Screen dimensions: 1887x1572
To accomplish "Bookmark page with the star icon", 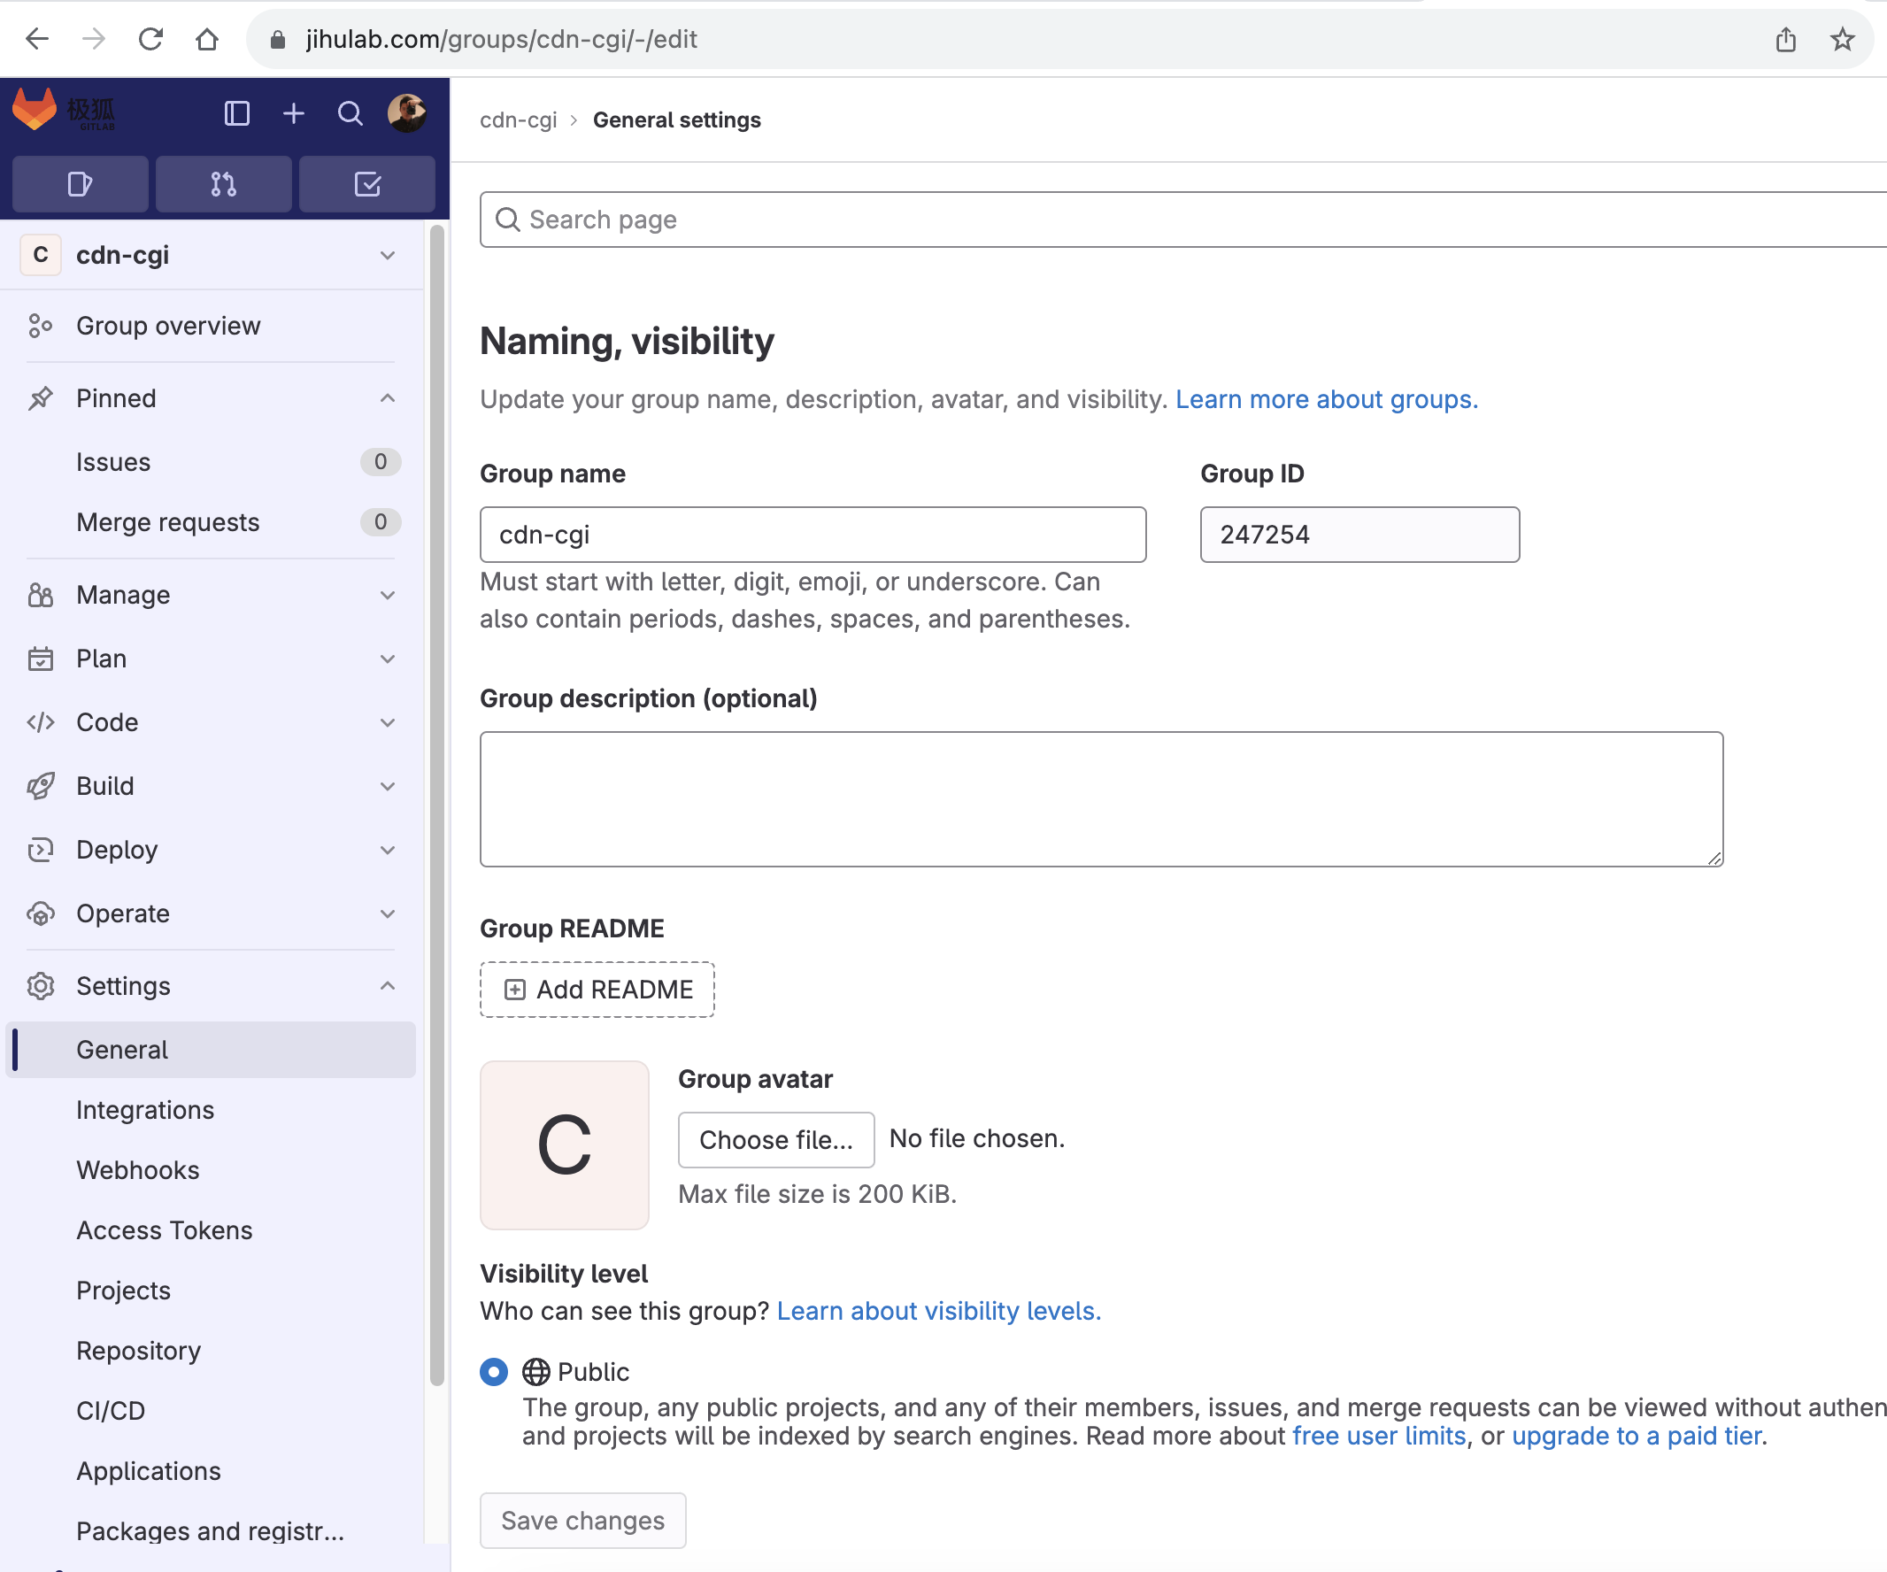I will 1843,39.
